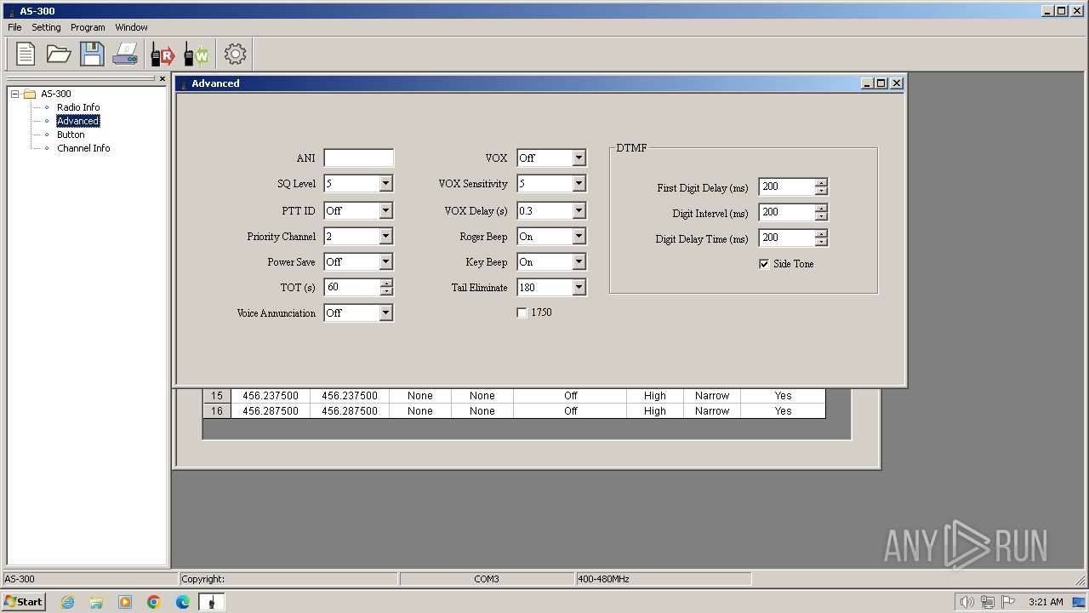Open the Power Save dropdown
1089x613 pixels.
[385, 261]
